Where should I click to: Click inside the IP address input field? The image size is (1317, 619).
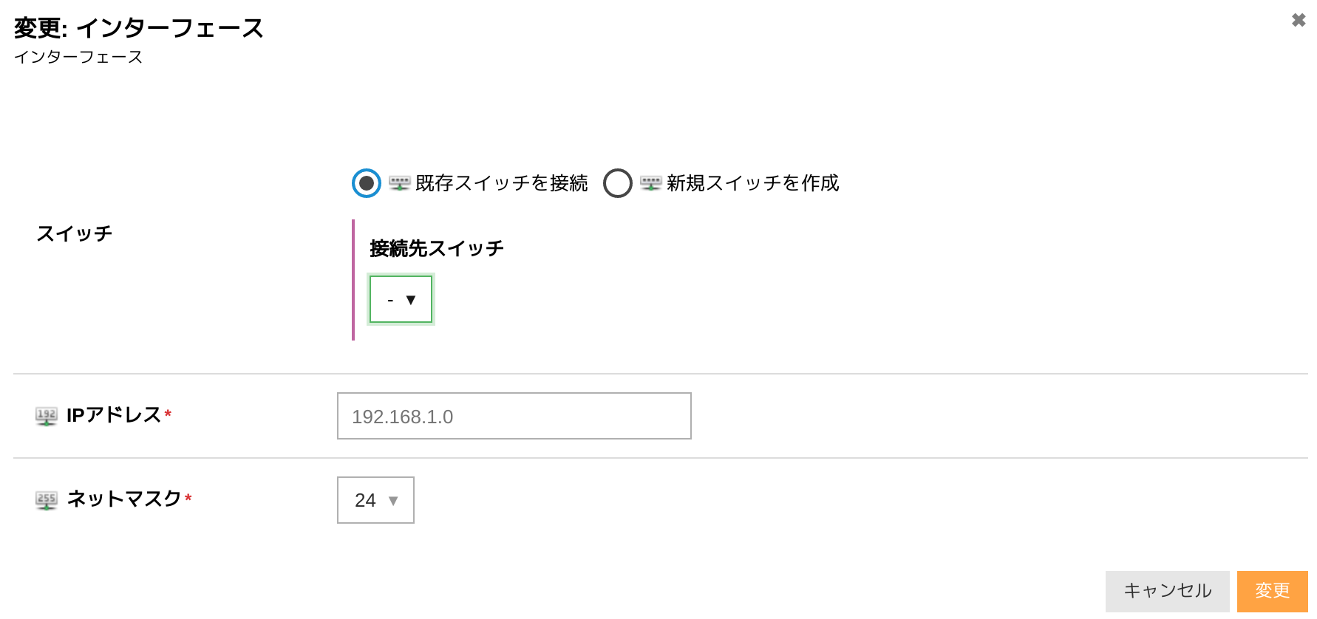[513, 416]
